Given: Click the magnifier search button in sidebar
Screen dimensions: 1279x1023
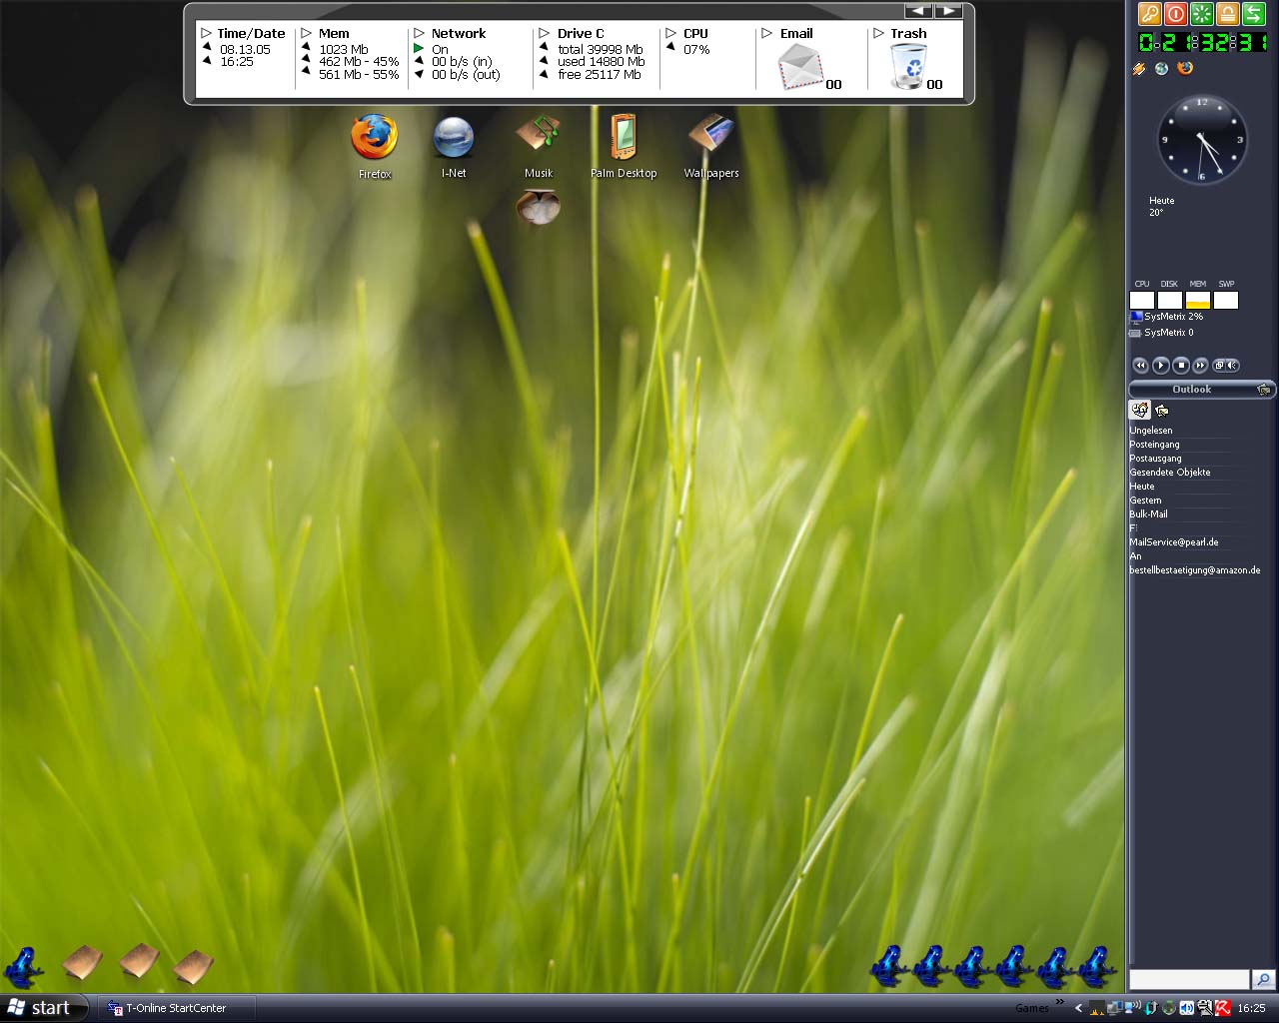Looking at the screenshot, I should (x=1264, y=979).
